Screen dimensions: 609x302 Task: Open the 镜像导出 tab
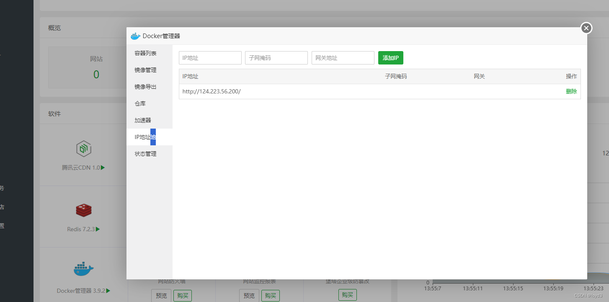(150, 87)
